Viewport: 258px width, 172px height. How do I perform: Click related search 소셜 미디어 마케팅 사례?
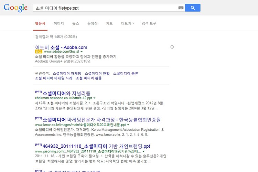pyautogui.click(x=54, y=78)
